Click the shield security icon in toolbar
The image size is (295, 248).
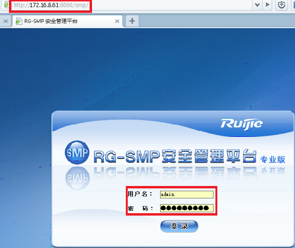tap(282, 5)
